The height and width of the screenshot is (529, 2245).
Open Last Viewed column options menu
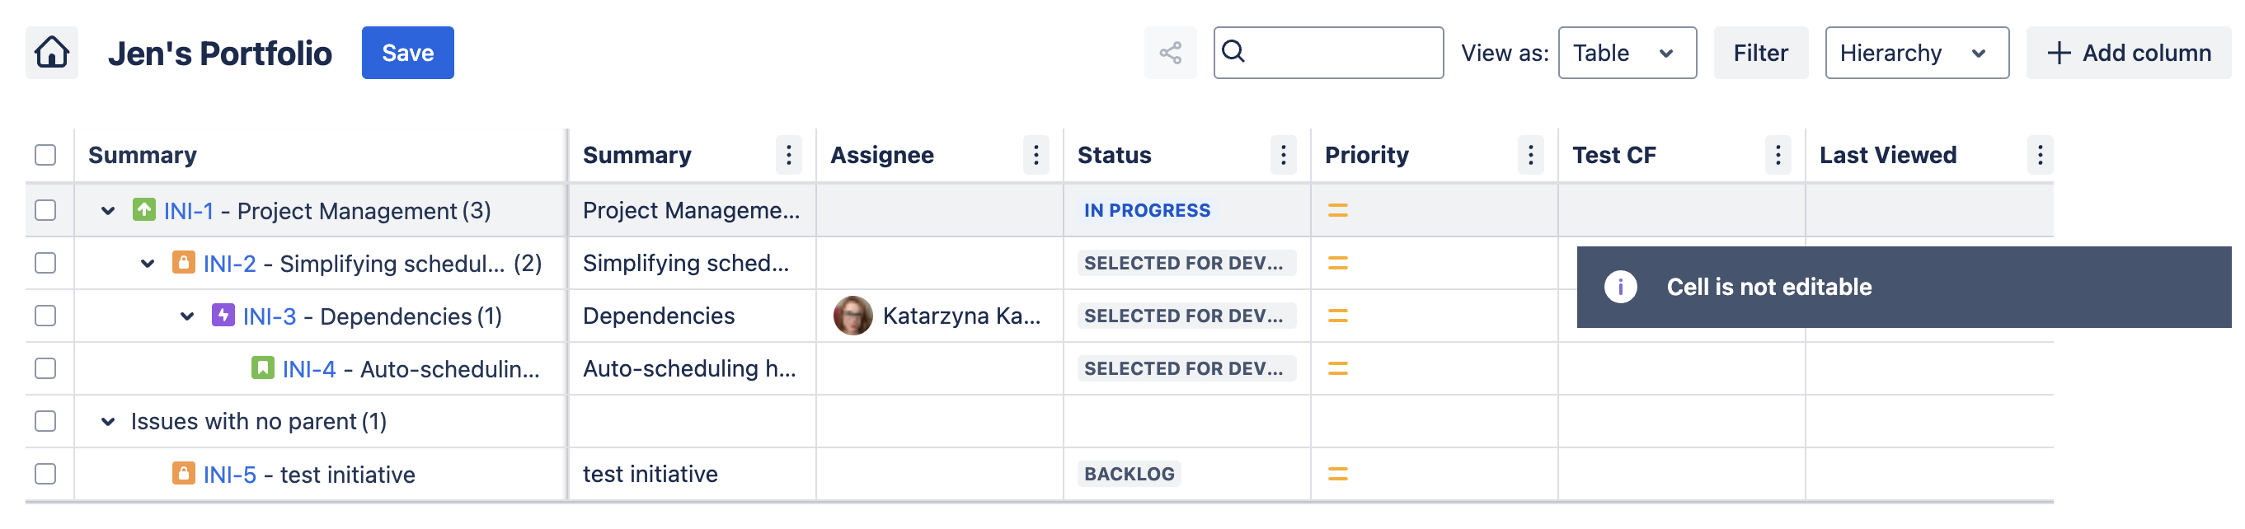pyautogui.click(x=2040, y=155)
